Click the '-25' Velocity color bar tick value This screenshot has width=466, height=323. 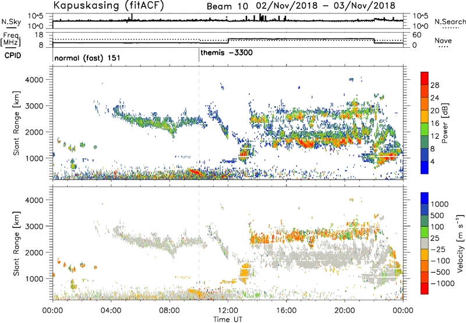click(439, 250)
